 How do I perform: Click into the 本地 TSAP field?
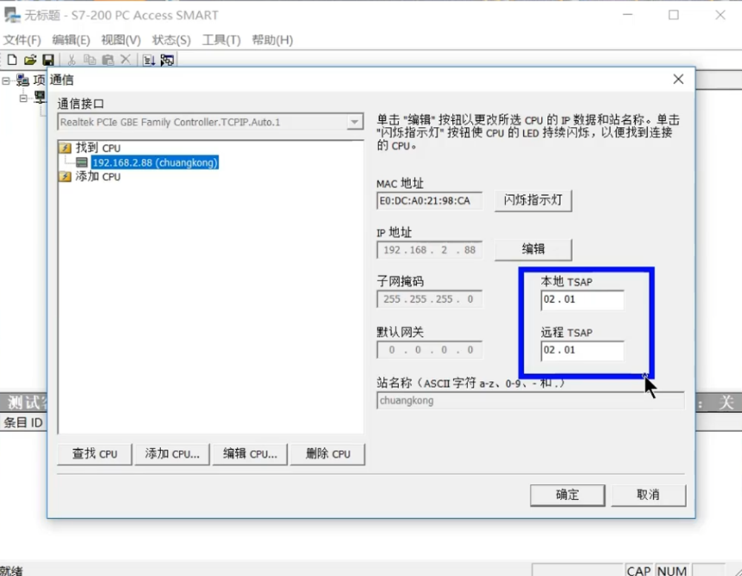coord(582,300)
